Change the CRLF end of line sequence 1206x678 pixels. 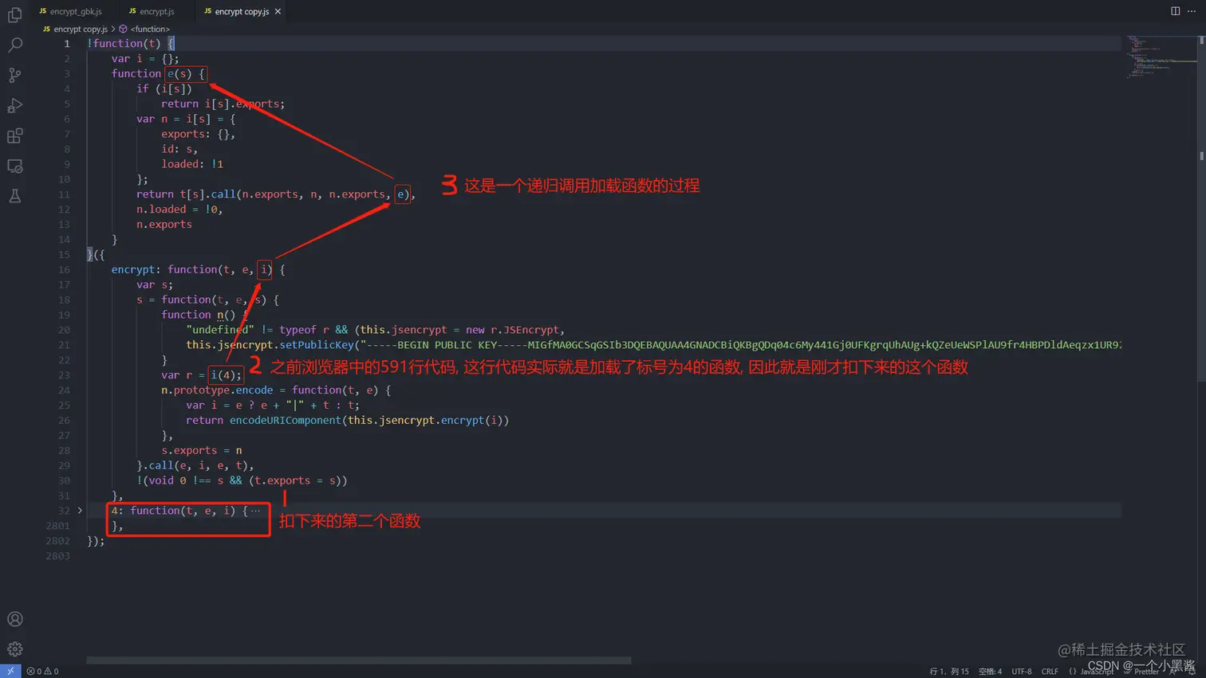coord(1050,671)
